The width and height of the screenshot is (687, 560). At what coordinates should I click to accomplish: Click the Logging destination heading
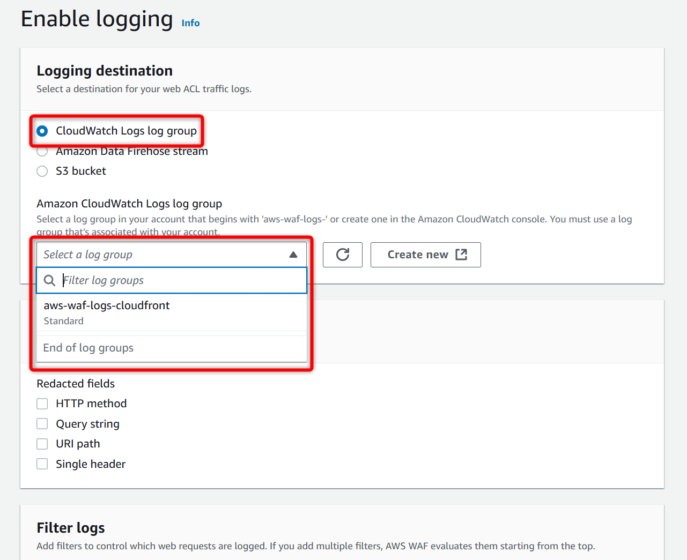(x=105, y=71)
